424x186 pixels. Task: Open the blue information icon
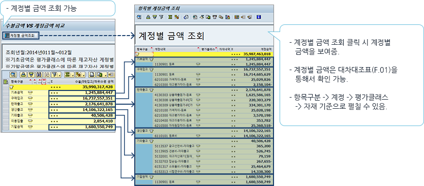(258, 17)
